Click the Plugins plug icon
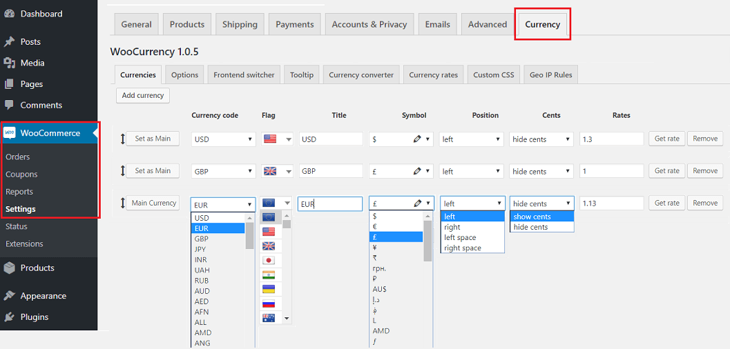 [10, 317]
